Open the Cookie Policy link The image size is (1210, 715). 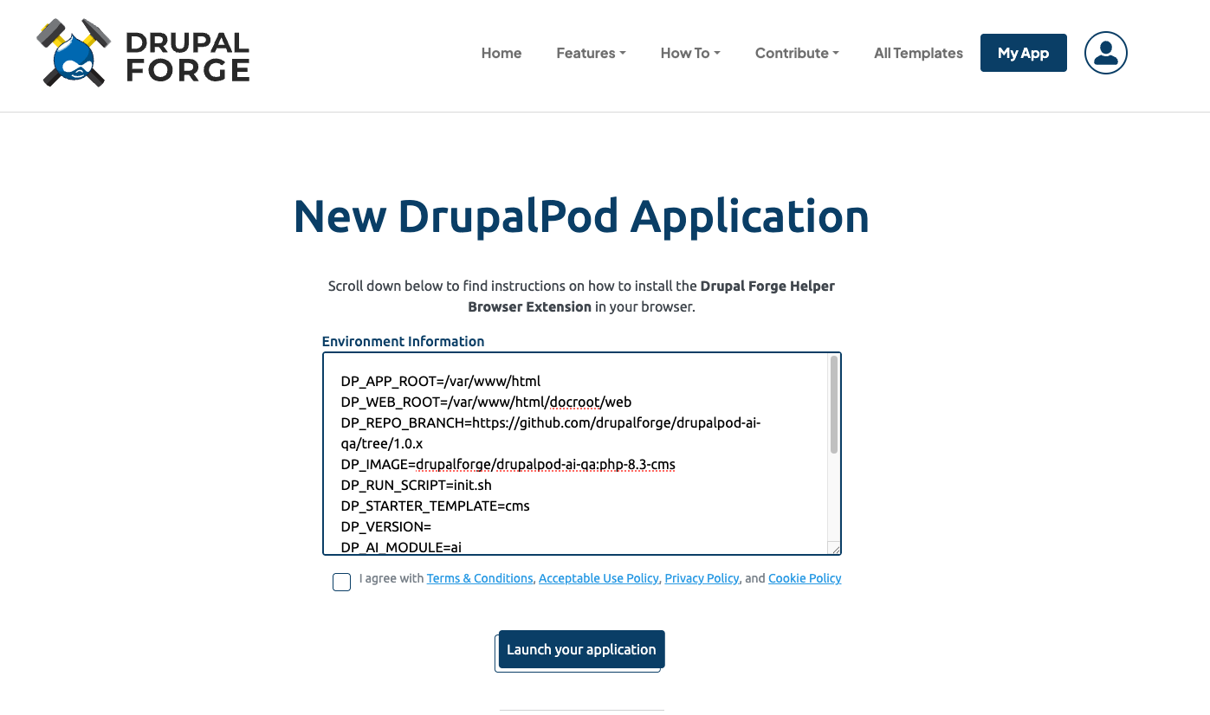click(x=805, y=578)
